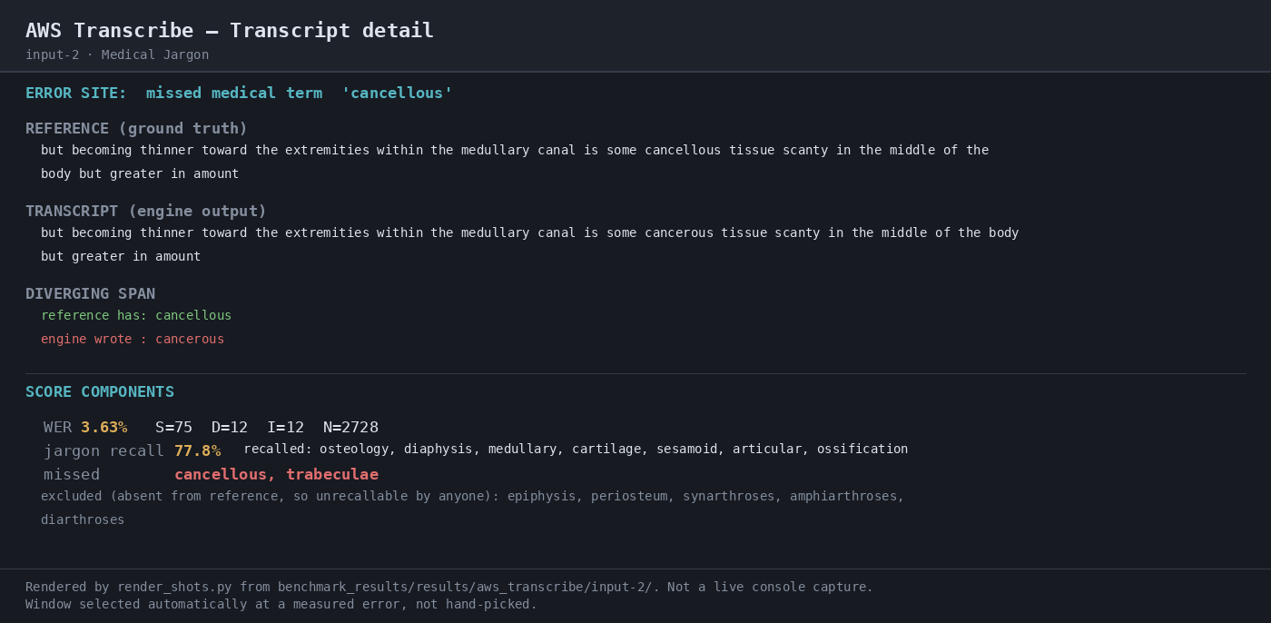
Task: Click the 'S=75' substitution count
Action: tap(173, 428)
